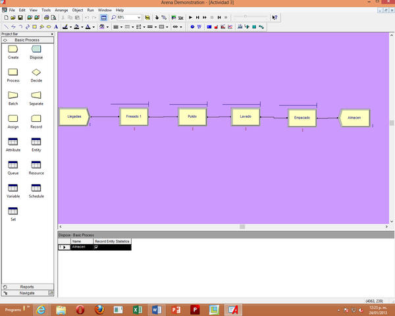395x316 pixels.
Task: Start the simulation with the Go button
Action: click(190, 17)
